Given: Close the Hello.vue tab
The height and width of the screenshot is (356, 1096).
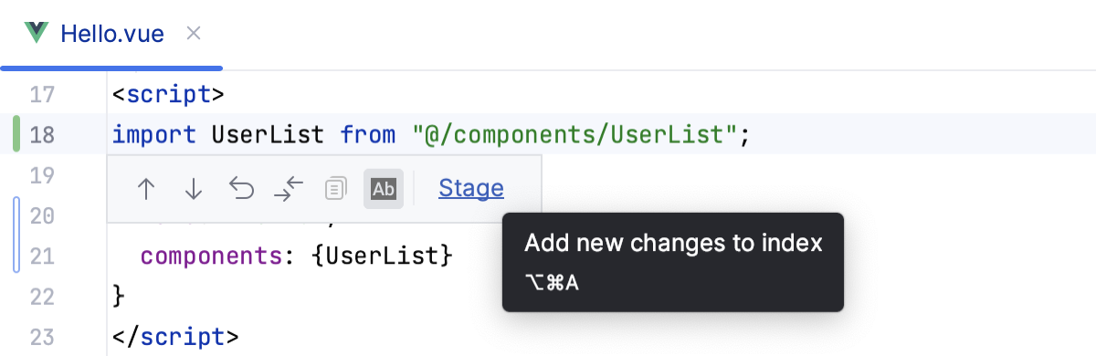Looking at the screenshot, I should point(193,35).
